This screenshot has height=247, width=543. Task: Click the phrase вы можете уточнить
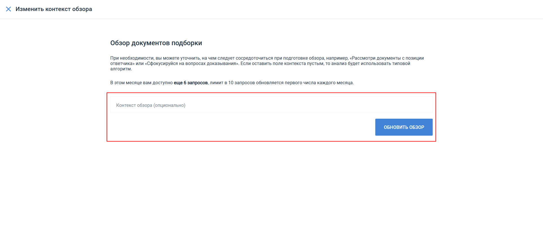pos(178,58)
